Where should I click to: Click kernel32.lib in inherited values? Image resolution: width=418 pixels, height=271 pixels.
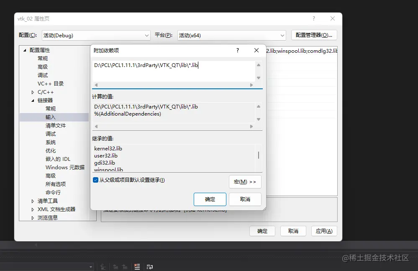(x=108, y=149)
